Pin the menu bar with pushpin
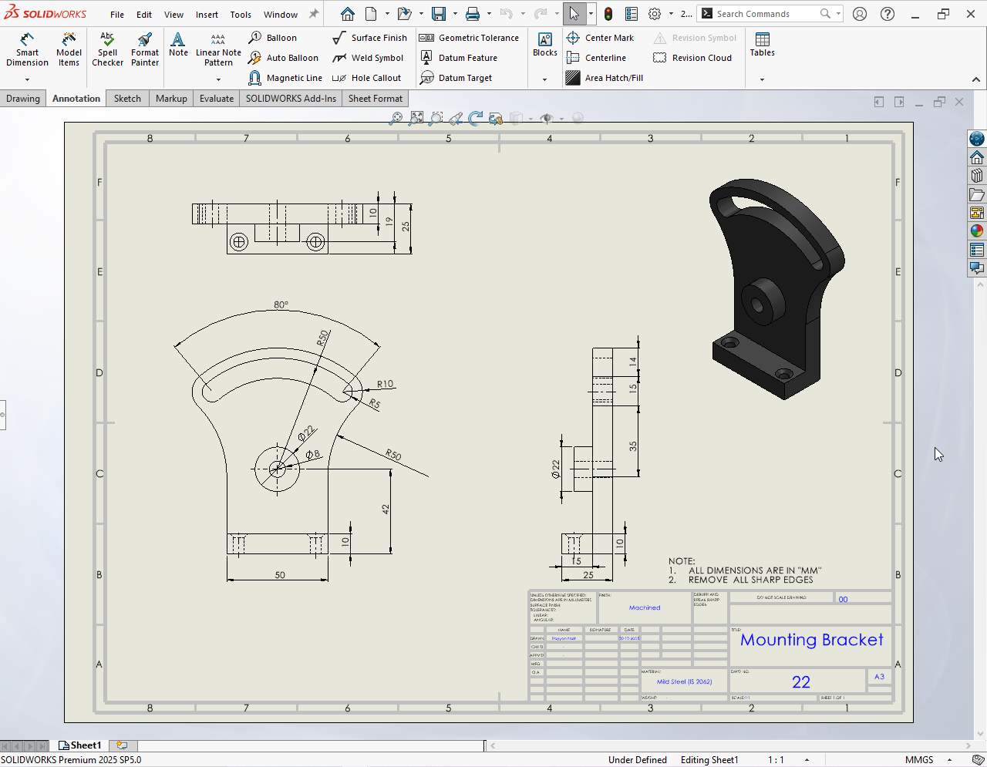987x767 pixels. point(314,14)
